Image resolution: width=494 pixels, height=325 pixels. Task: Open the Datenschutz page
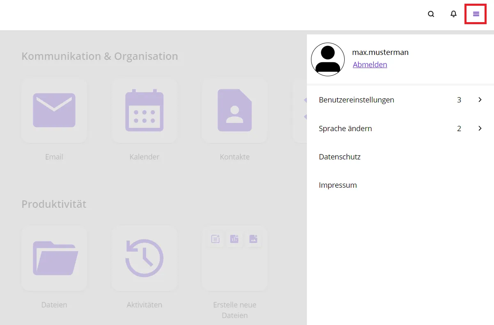[x=339, y=157]
